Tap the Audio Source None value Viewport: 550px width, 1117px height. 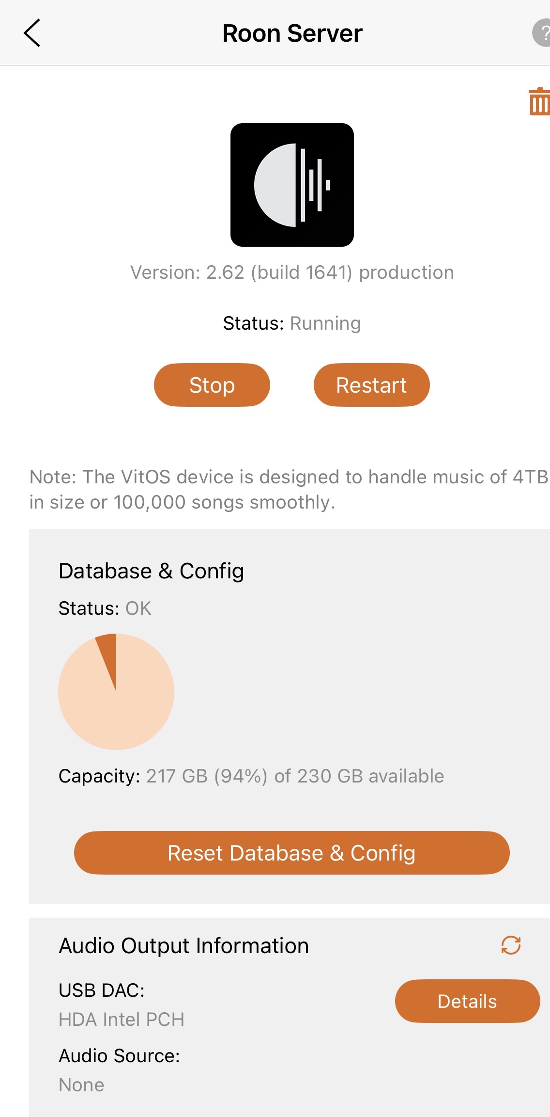(x=81, y=1085)
